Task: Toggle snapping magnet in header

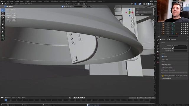Action: click(79, 4)
